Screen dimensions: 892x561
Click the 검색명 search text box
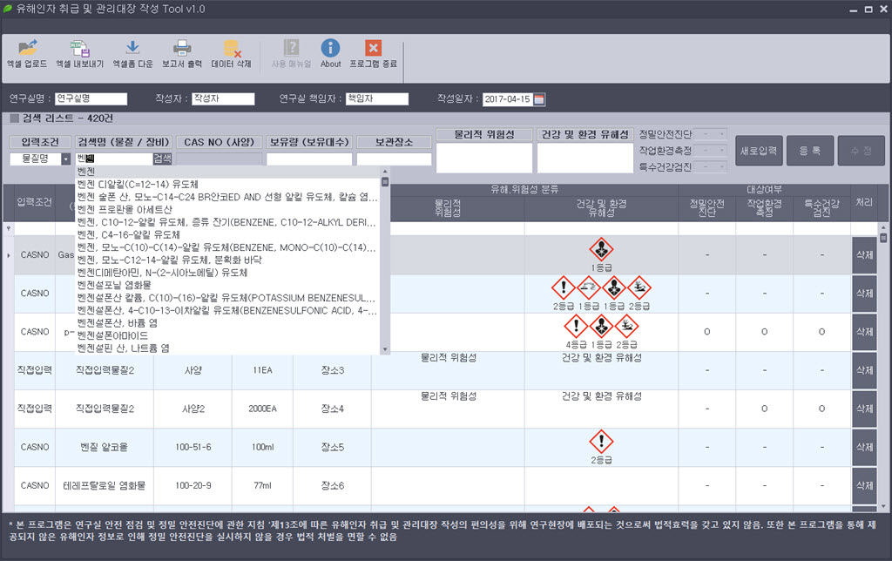(x=114, y=159)
